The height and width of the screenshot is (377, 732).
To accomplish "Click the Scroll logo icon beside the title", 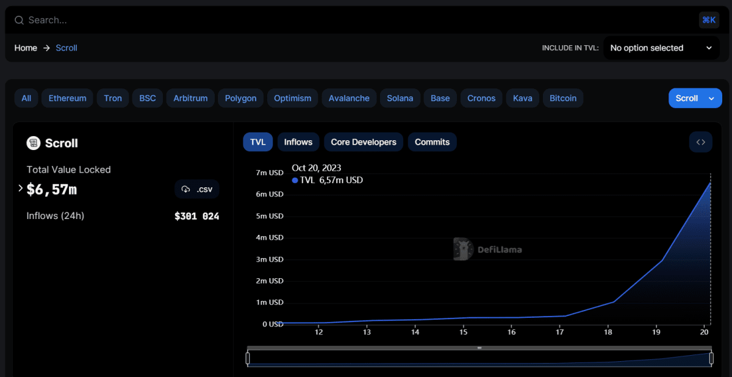I will pyautogui.click(x=33, y=143).
